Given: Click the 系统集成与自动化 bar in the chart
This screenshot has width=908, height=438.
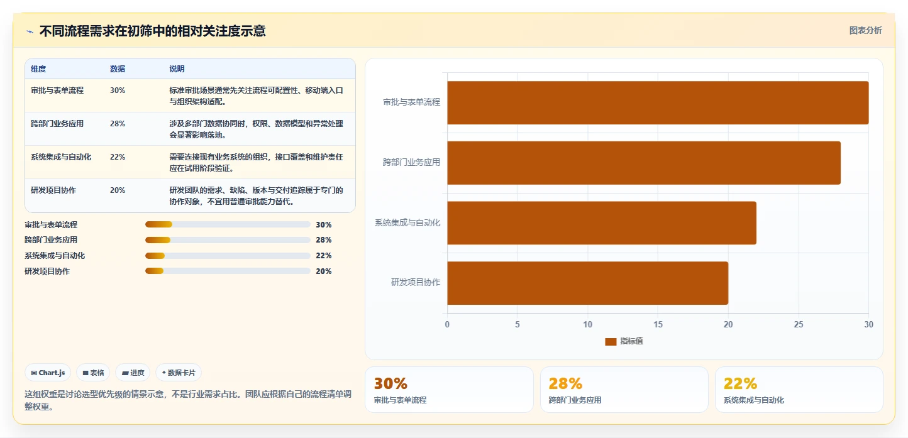Looking at the screenshot, I should click(602, 223).
